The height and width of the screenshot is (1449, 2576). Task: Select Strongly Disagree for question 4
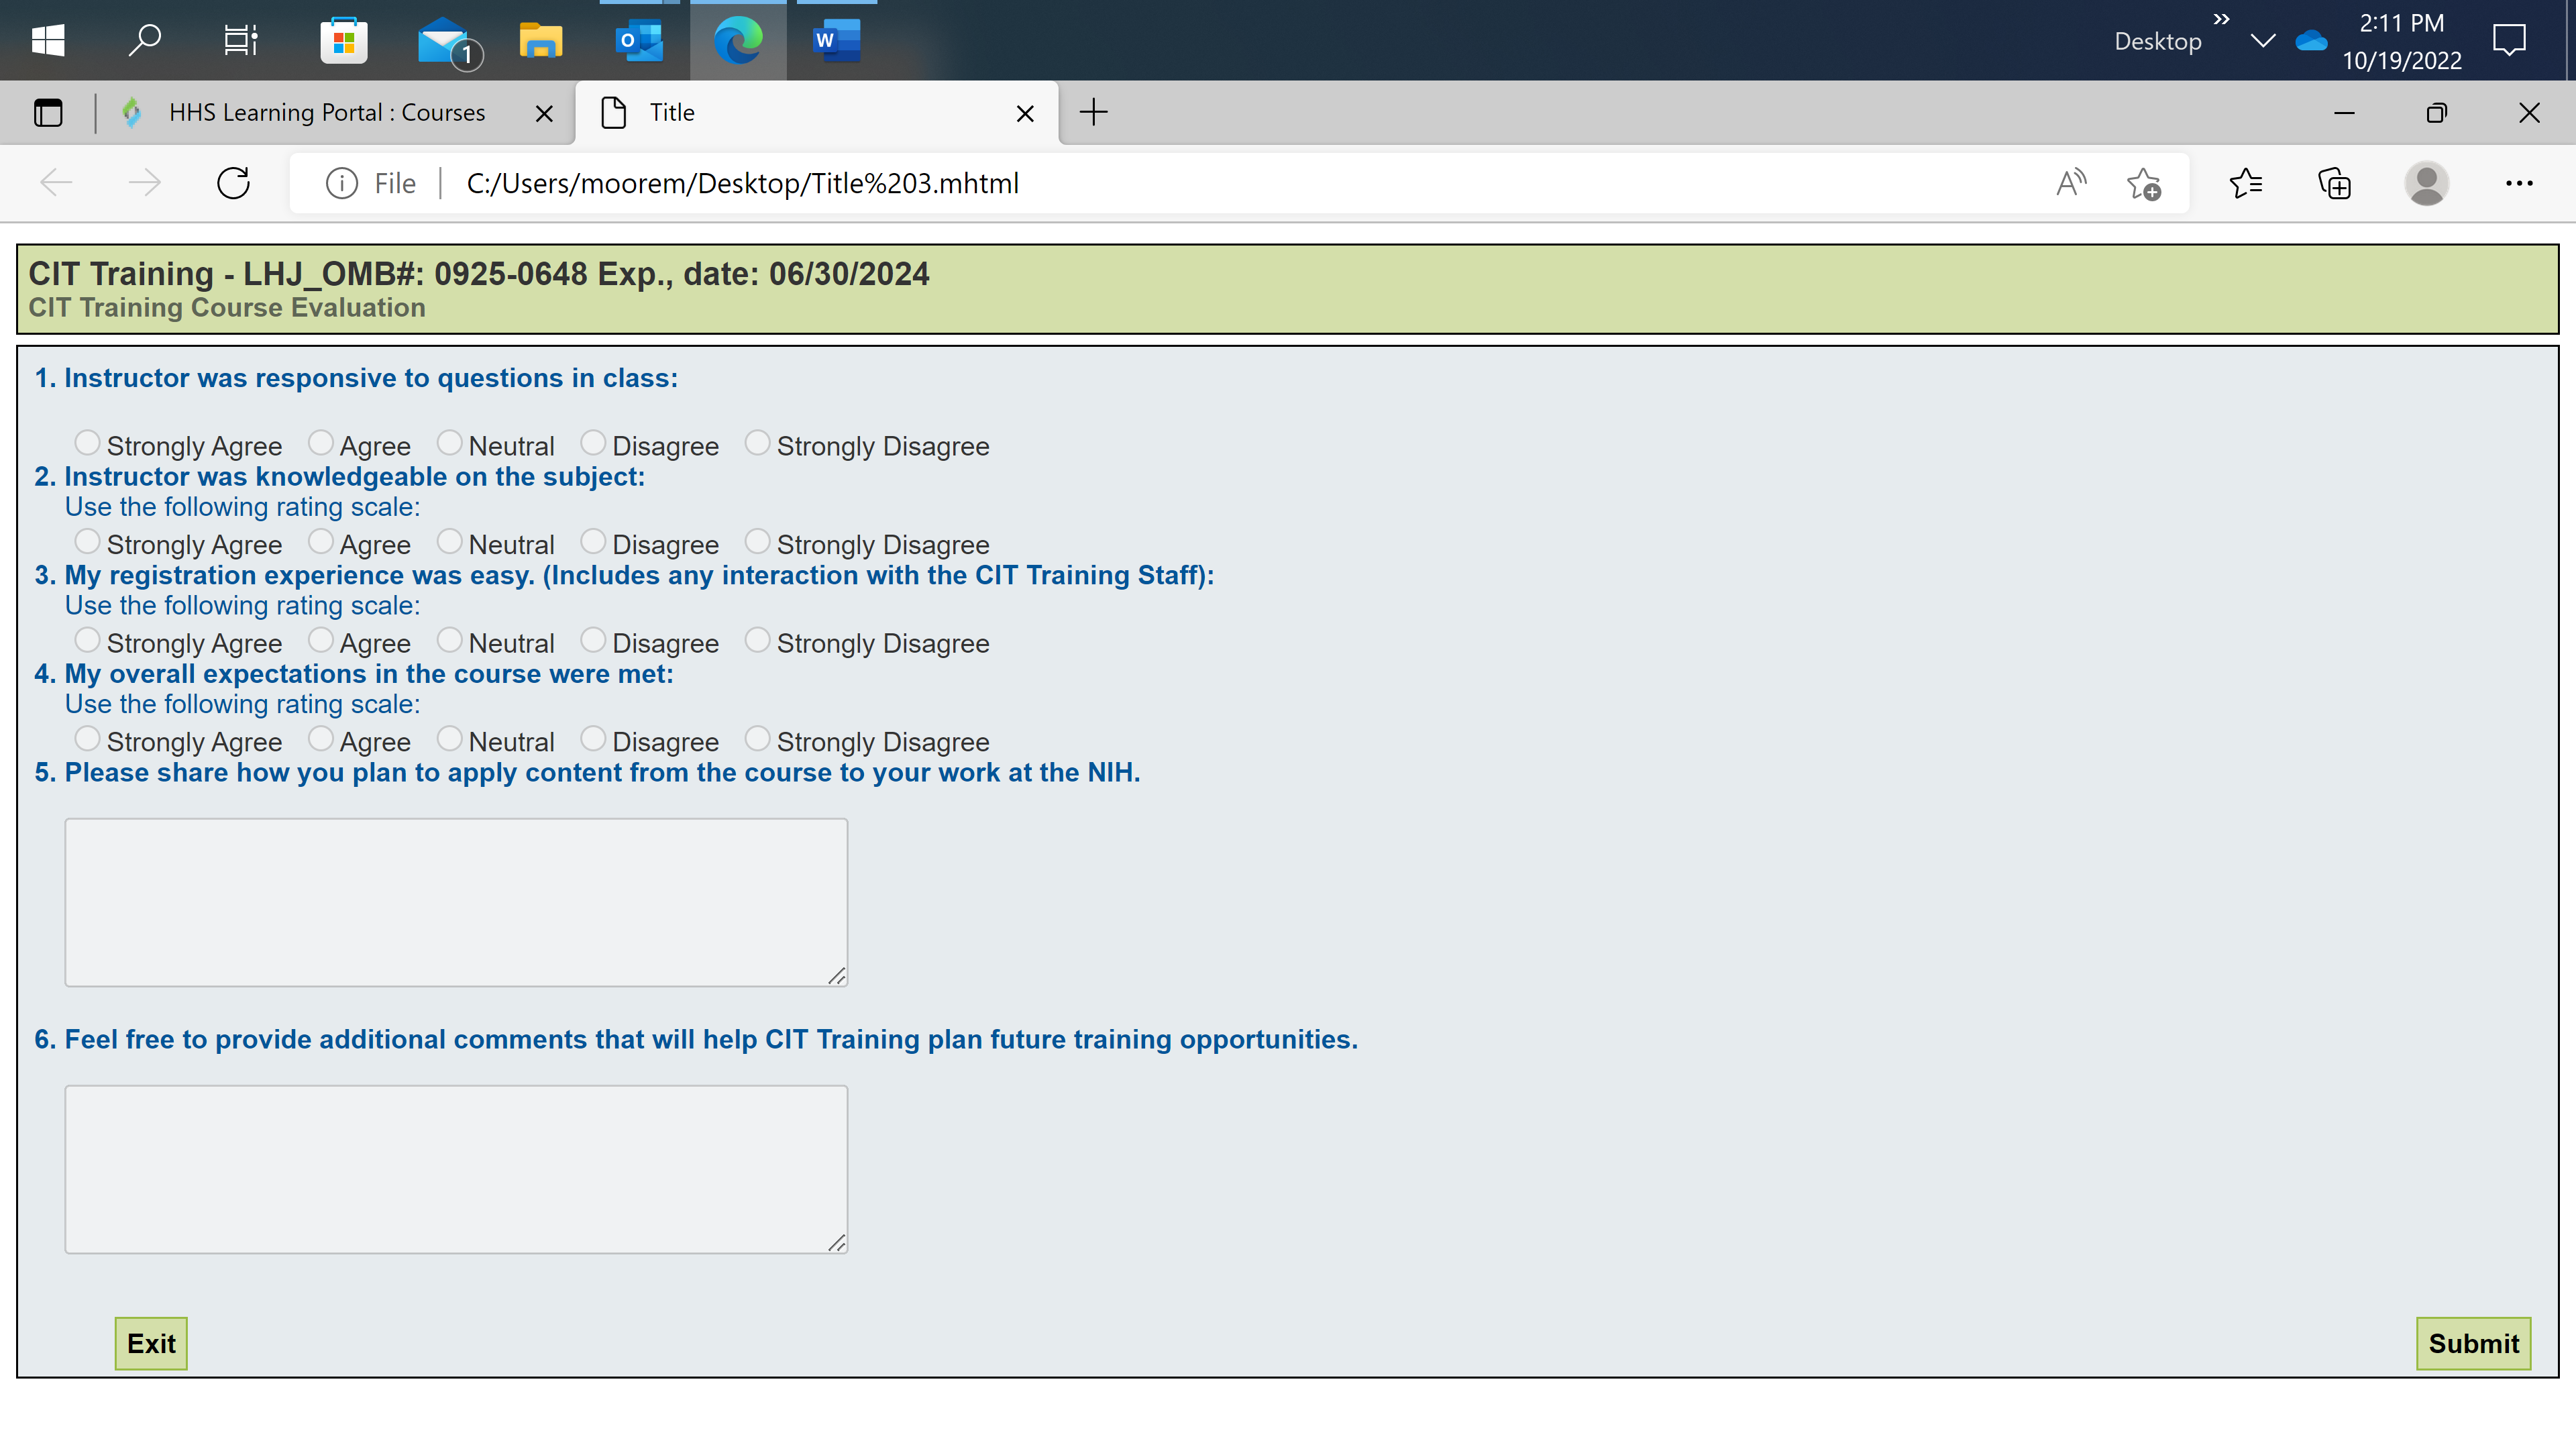tap(758, 738)
